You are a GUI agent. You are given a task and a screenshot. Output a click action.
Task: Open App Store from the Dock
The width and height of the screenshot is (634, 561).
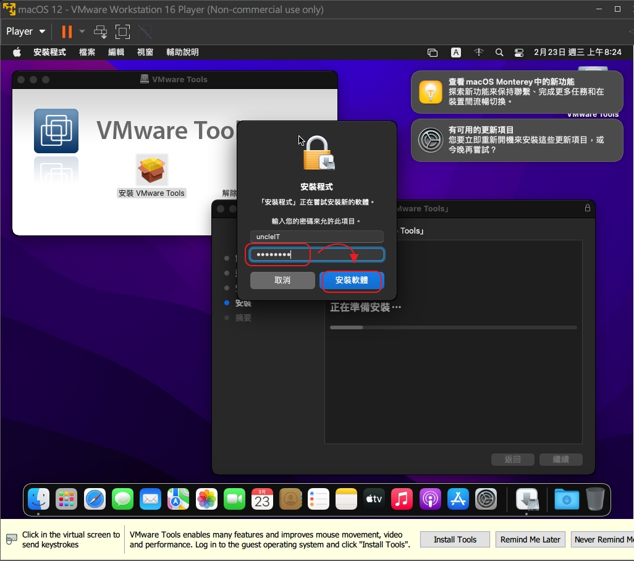pyautogui.click(x=458, y=499)
